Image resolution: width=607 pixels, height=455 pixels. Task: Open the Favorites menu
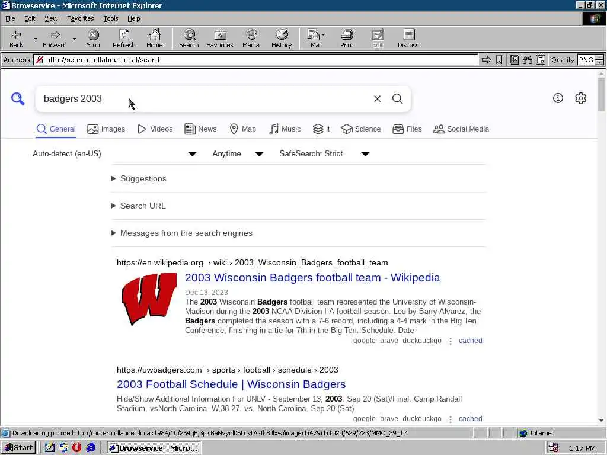pyautogui.click(x=80, y=18)
